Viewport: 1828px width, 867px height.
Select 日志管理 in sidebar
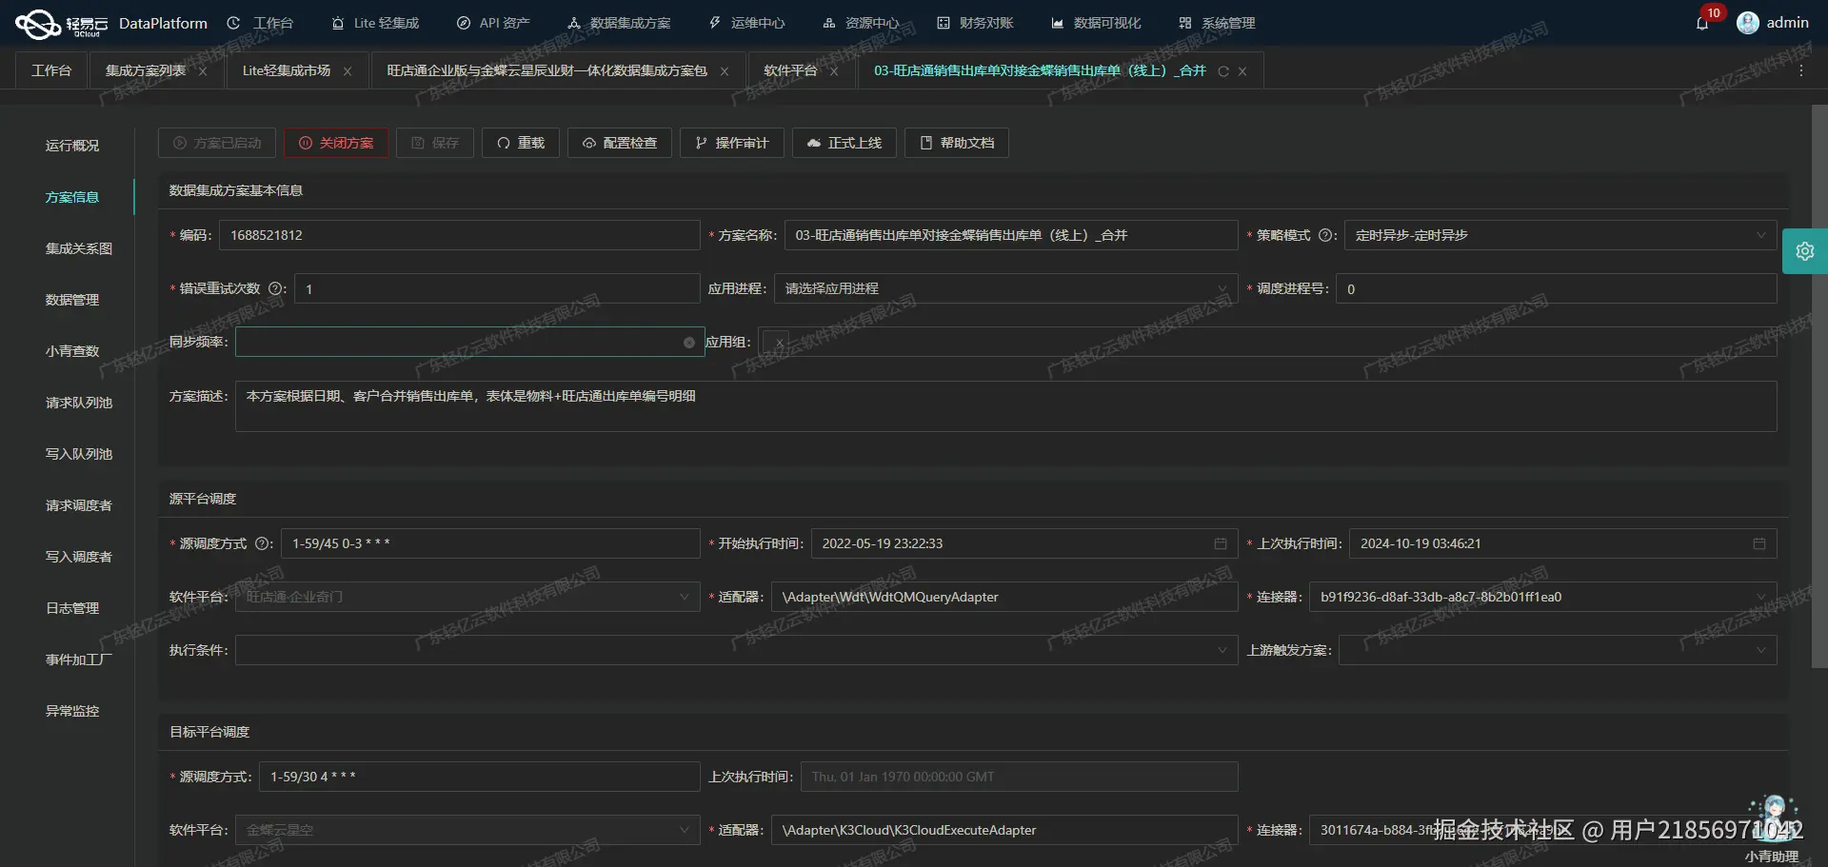click(x=72, y=608)
